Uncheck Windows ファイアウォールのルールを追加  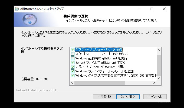73,71
